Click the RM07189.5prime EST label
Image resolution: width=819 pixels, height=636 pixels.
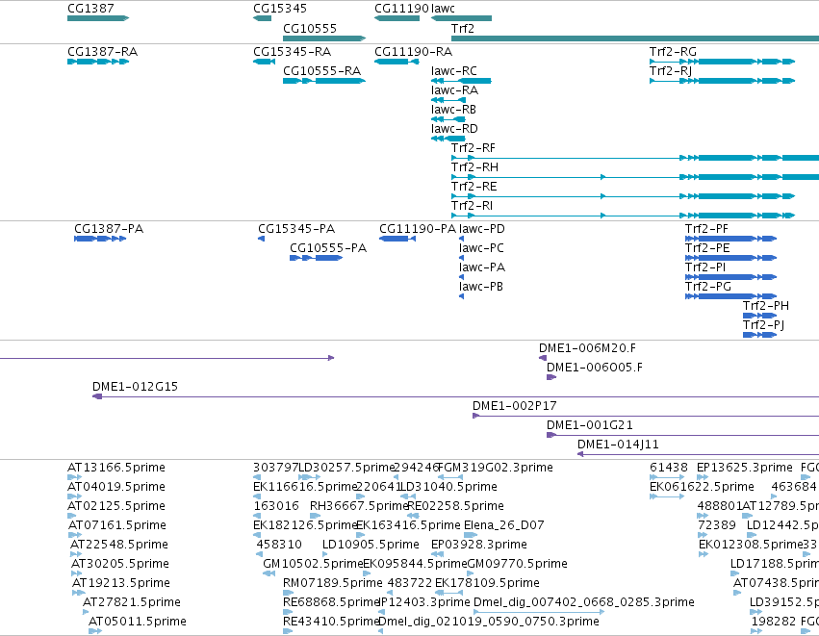(x=333, y=584)
